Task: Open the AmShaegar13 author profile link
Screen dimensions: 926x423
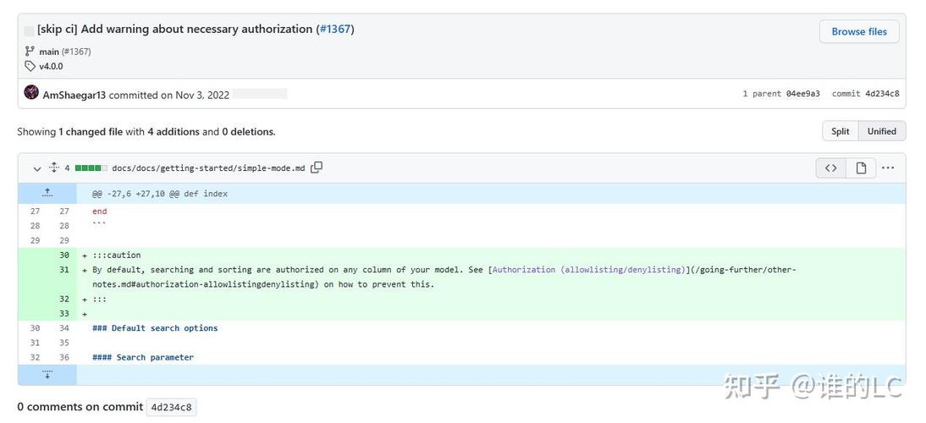Action: point(74,95)
